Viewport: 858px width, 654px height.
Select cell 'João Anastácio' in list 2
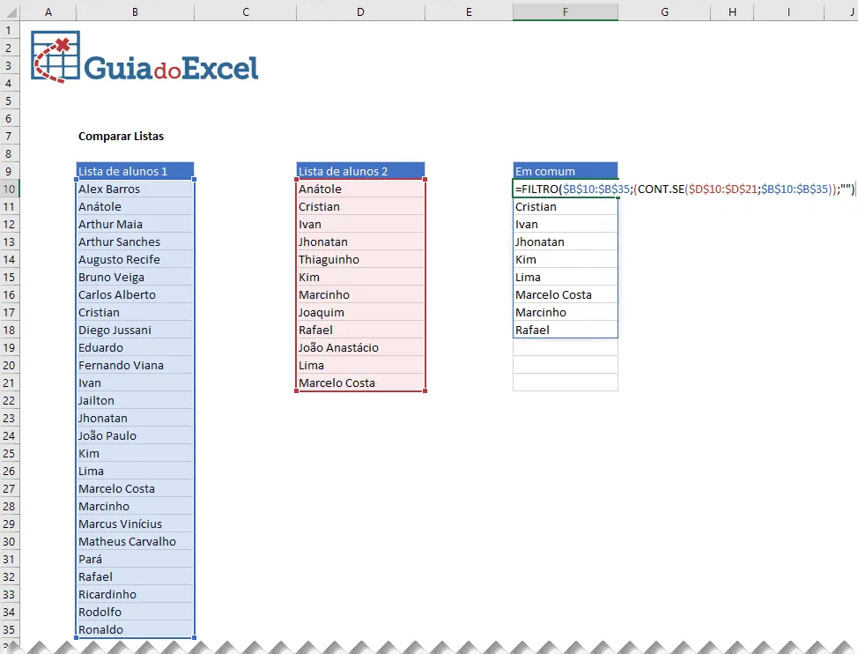click(360, 347)
